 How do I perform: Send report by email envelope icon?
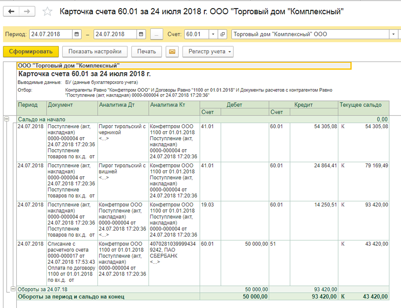172,52
